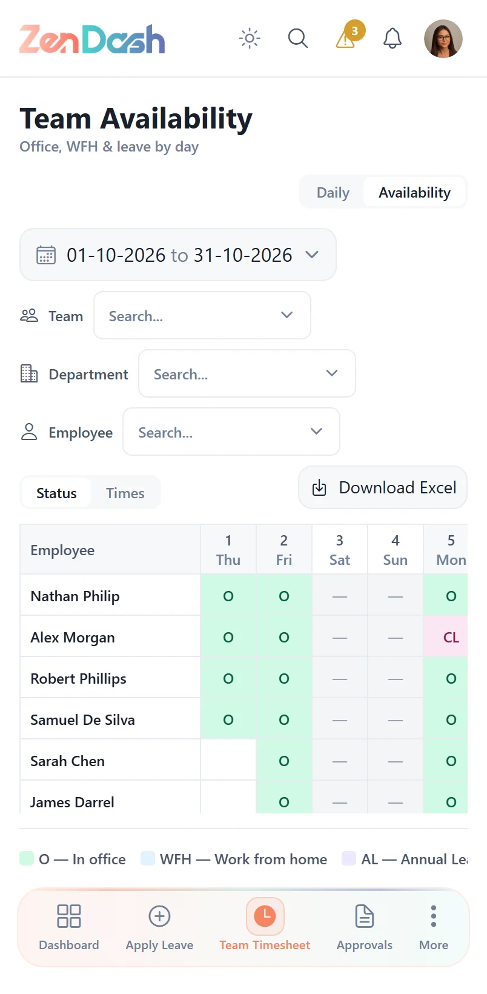Screen dimensions: 487x994
Task: Click the Employee person icon
Action: (29, 432)
